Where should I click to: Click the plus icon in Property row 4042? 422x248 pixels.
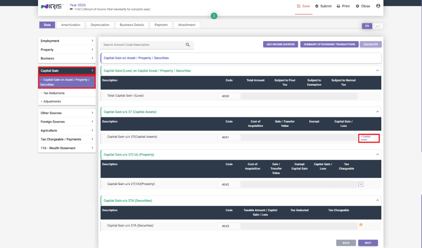tap(360, 184)
